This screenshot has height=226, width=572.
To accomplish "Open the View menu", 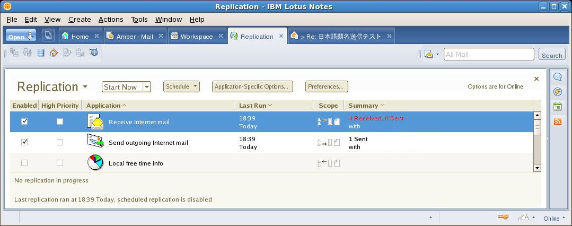I will point(52,19).
